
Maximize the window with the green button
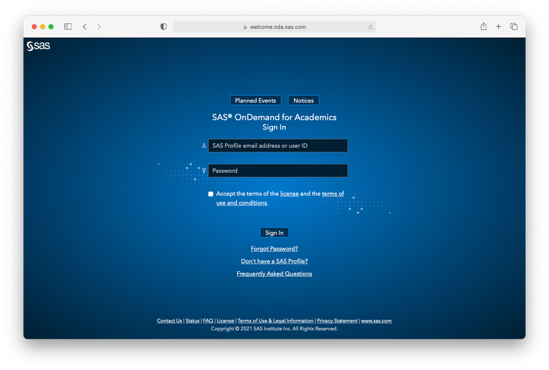[51, 26]
